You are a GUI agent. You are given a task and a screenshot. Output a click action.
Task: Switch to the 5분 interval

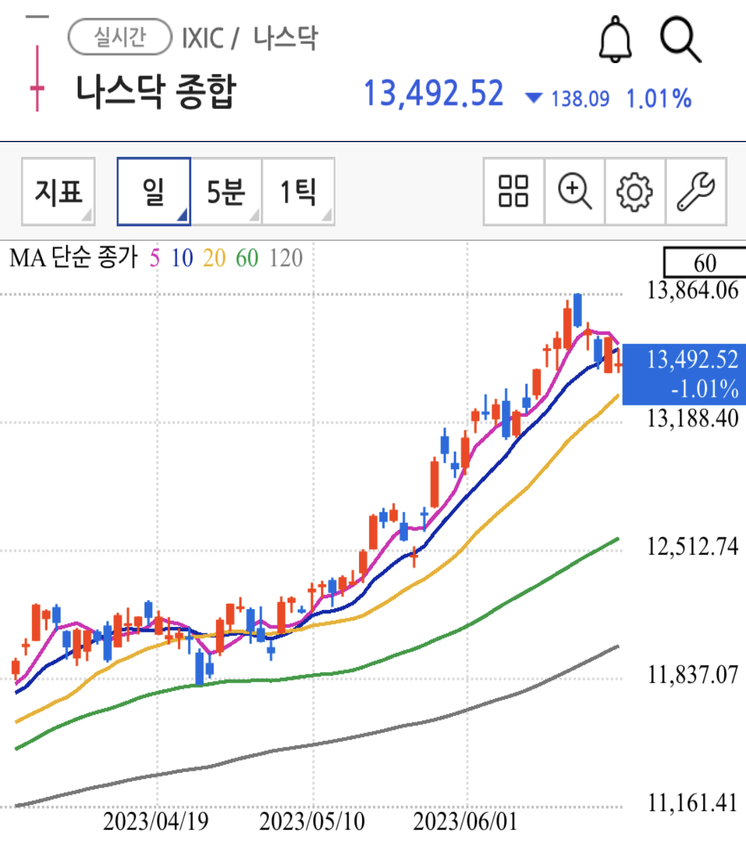(x=226, y=191)
